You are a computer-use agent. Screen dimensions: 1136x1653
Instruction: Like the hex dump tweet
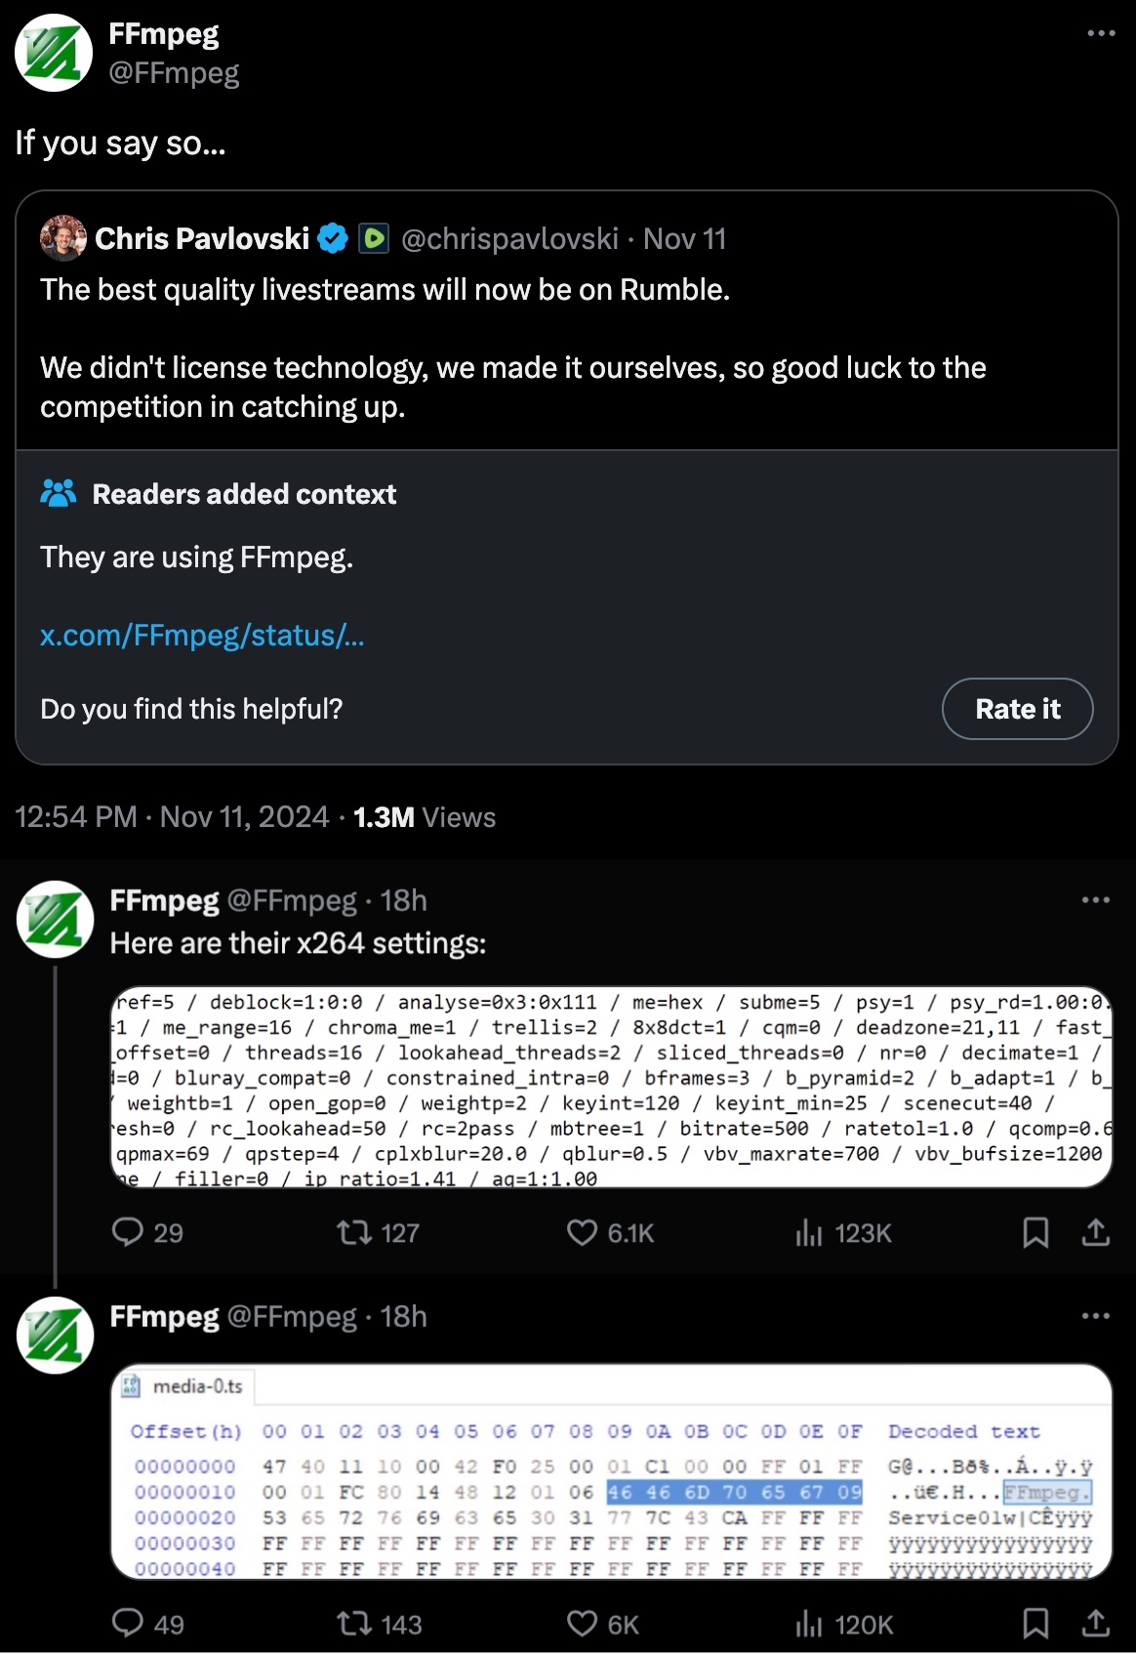pos(582,1623)
